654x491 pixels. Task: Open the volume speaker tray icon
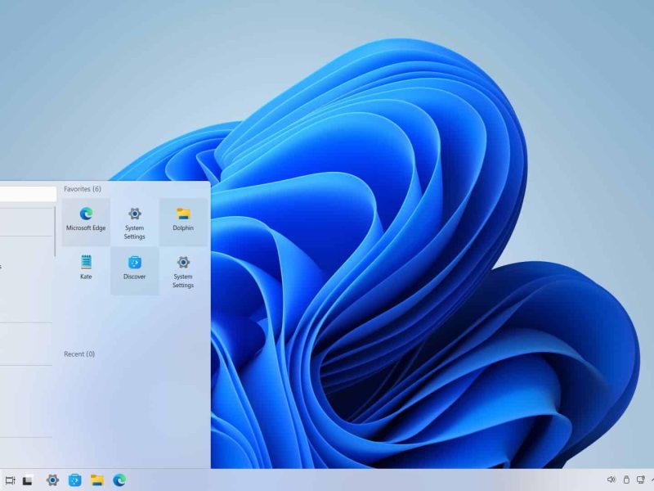pos(611,480)
